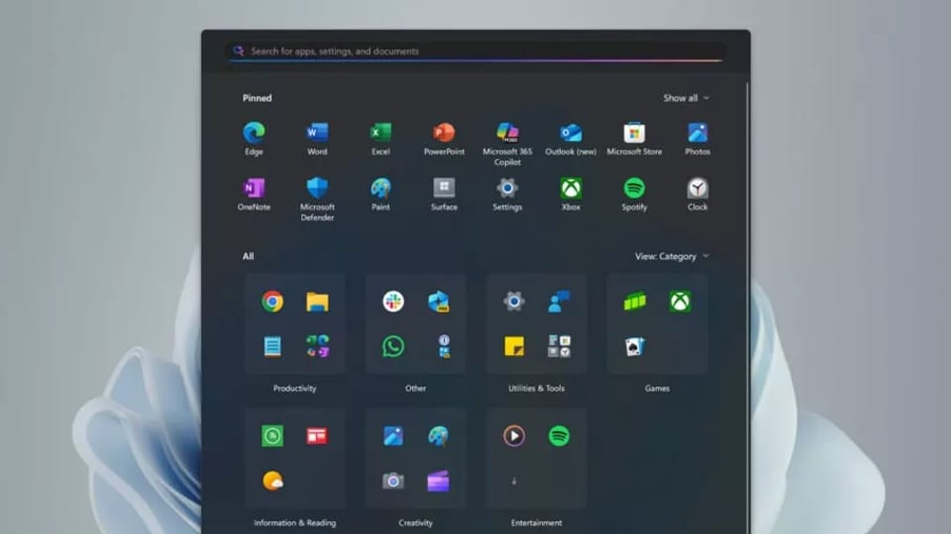Open Sticky Notes in Utilities & Tools
This screenshot has height=534, width=951.
pyautogui.click(x=514, y=346)
